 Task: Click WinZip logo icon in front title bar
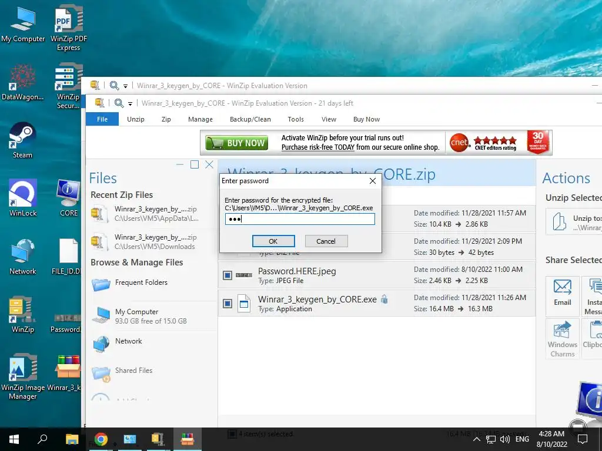point(99,103)
